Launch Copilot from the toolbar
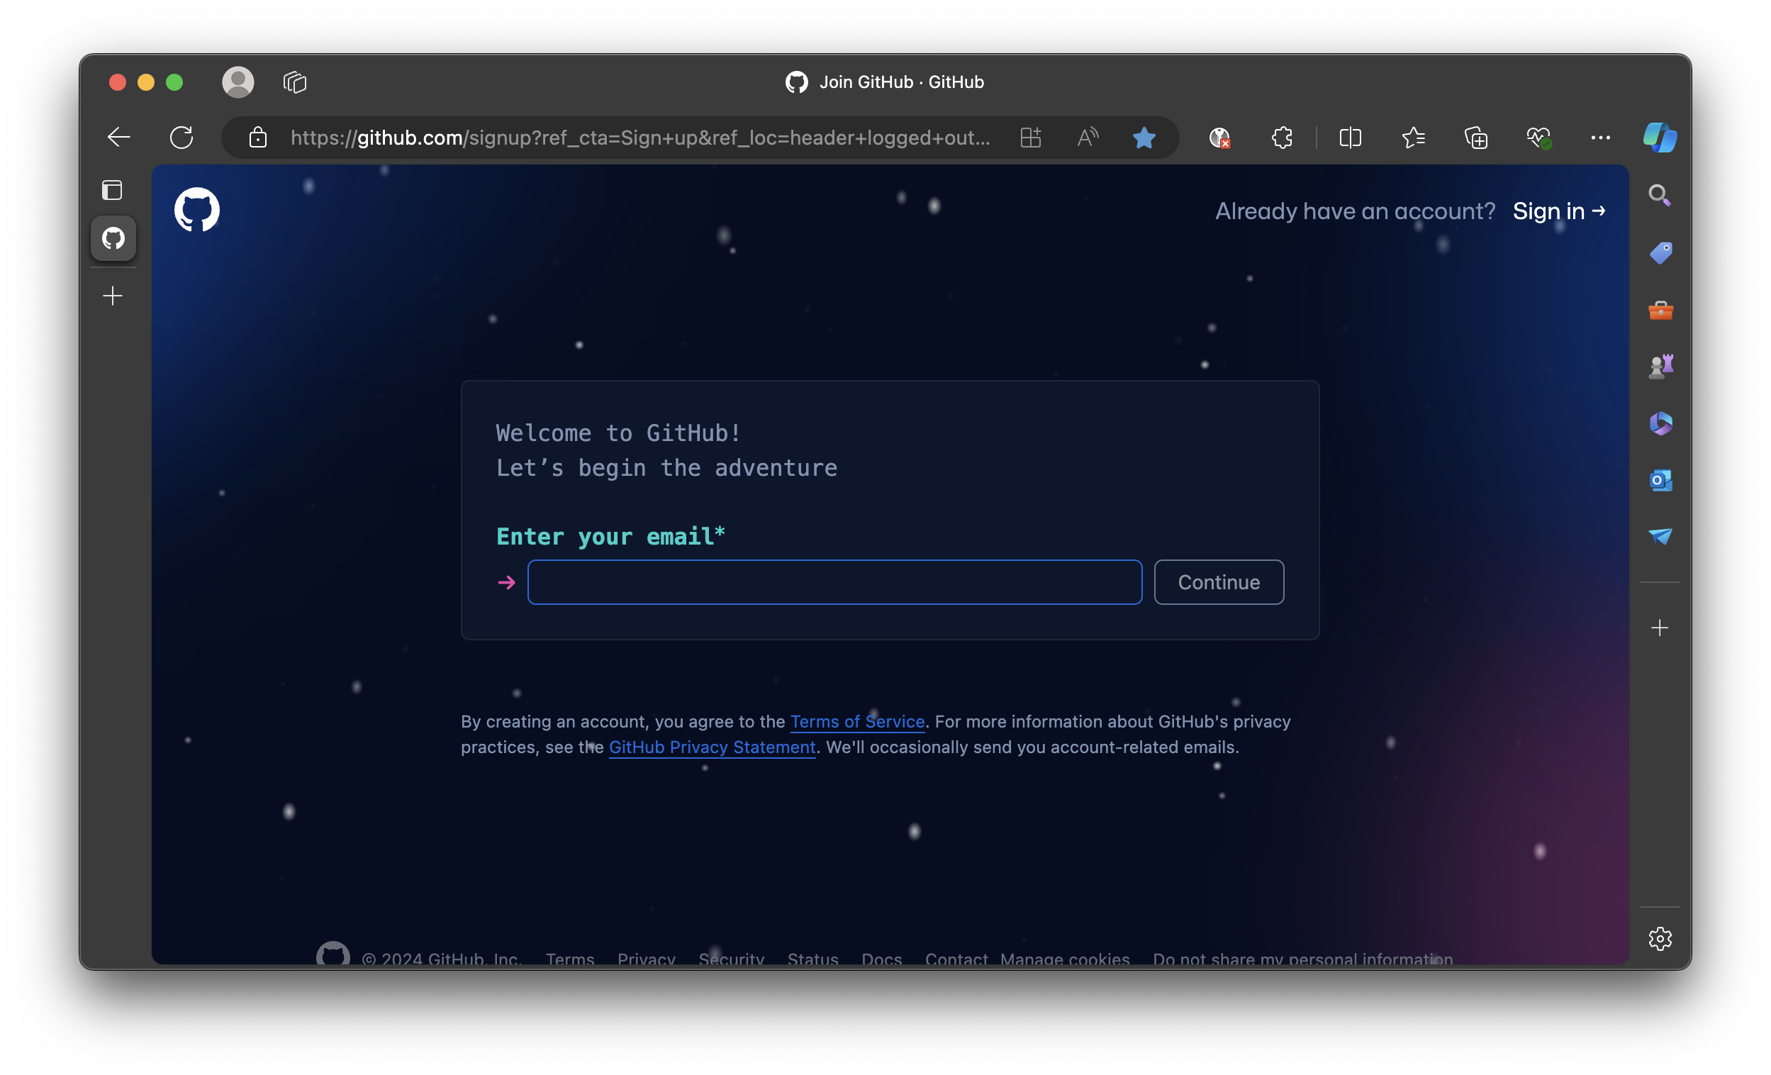The width and height of the screenshot is (1771, 1075). (1660, 138)
